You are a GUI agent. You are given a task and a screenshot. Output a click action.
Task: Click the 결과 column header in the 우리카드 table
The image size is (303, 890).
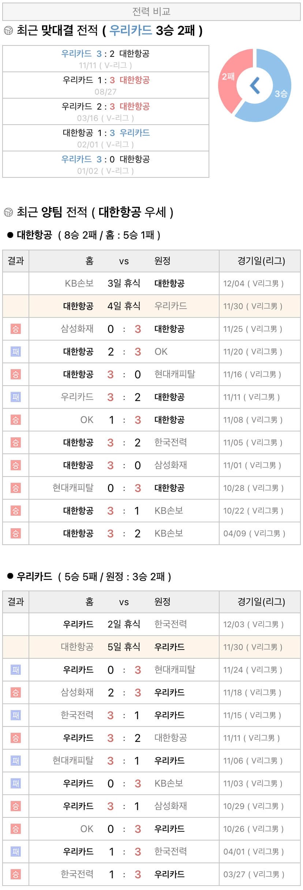16,602
